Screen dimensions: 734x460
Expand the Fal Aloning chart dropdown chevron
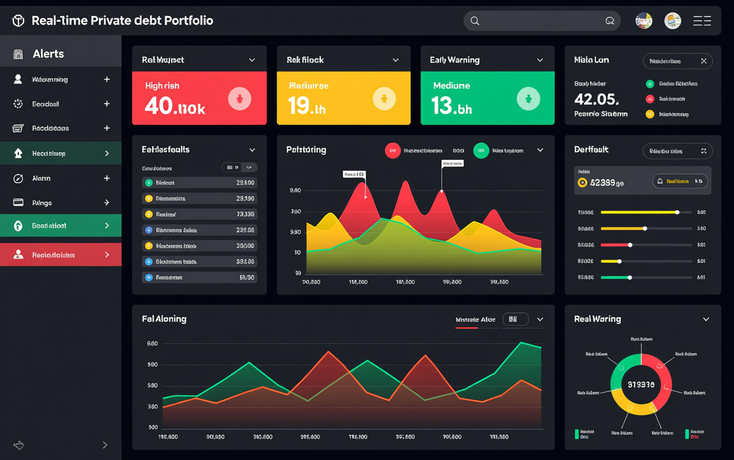pyautogui.click(x=540, y=320)
